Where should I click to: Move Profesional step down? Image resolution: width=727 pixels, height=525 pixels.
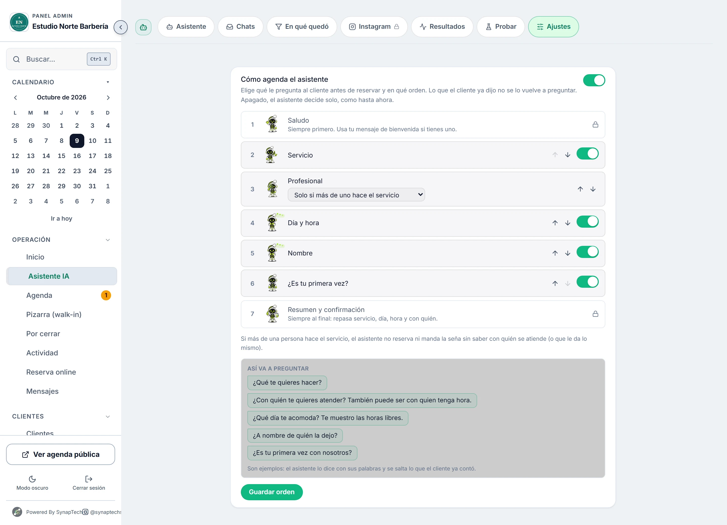click(x=593, y=189)
